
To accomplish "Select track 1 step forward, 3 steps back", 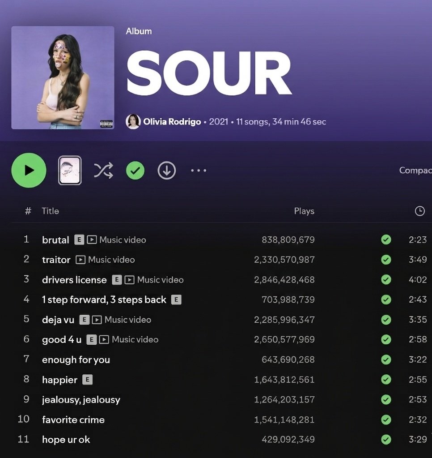I will click(x=104, y=300).
